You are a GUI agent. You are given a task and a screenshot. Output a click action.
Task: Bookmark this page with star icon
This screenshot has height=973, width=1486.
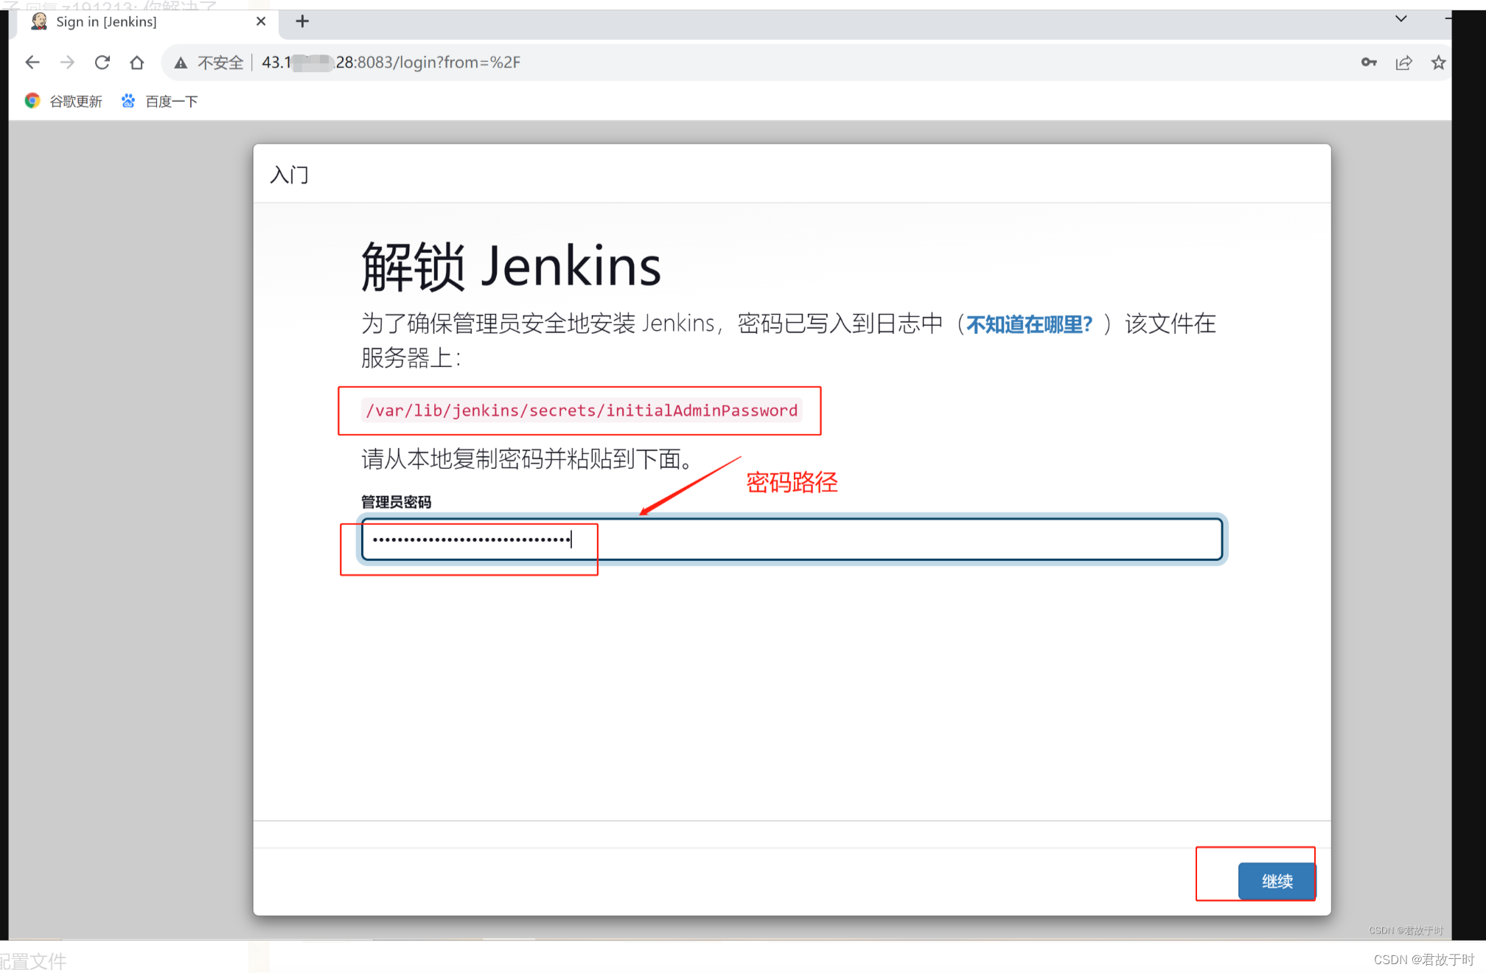tap(1438, 63)
